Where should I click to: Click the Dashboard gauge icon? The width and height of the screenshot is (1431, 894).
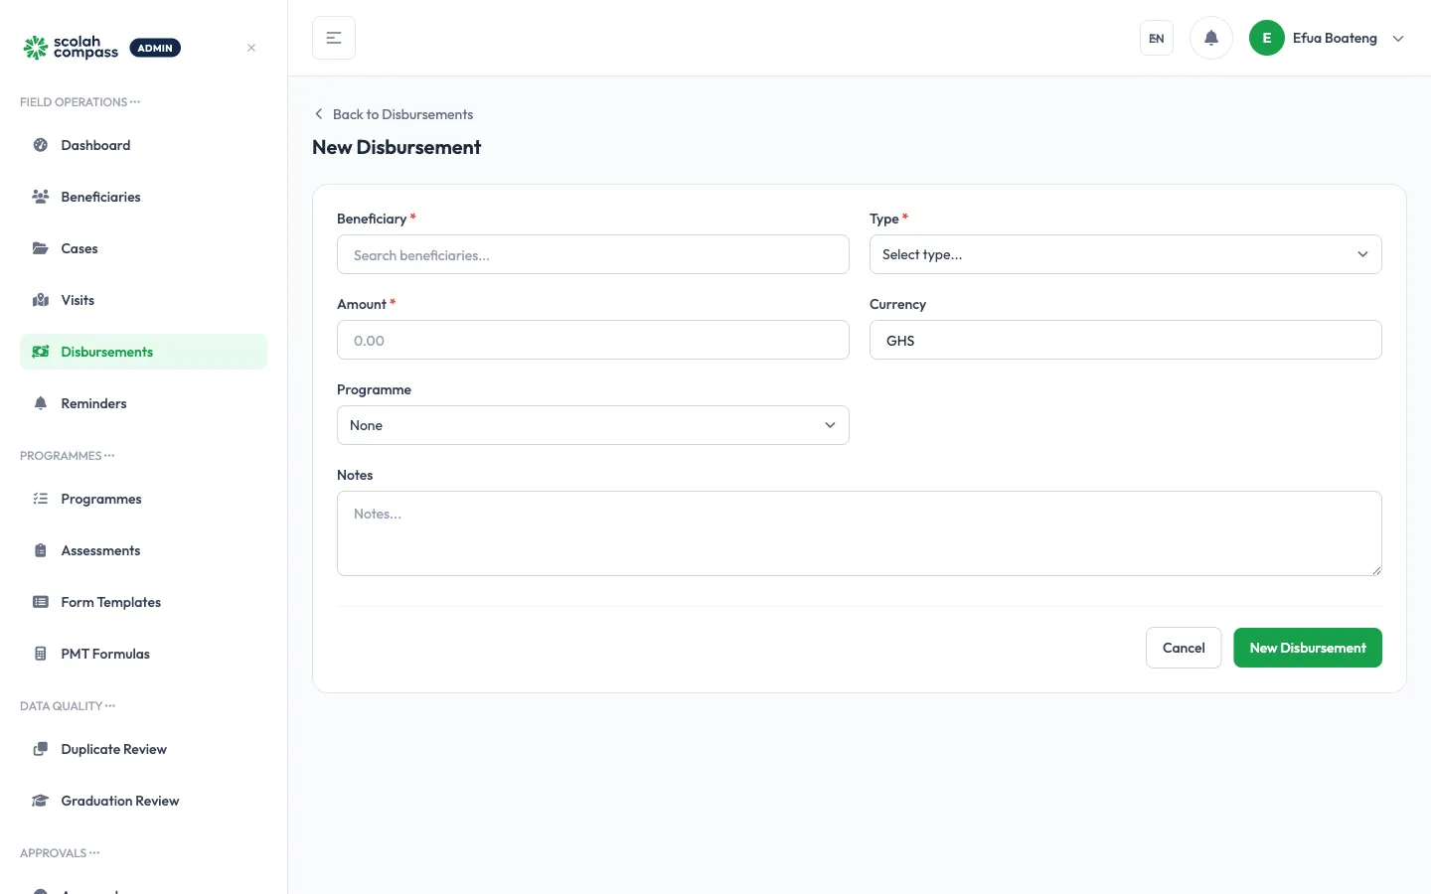pyautogui.click(x=41, y=145)
